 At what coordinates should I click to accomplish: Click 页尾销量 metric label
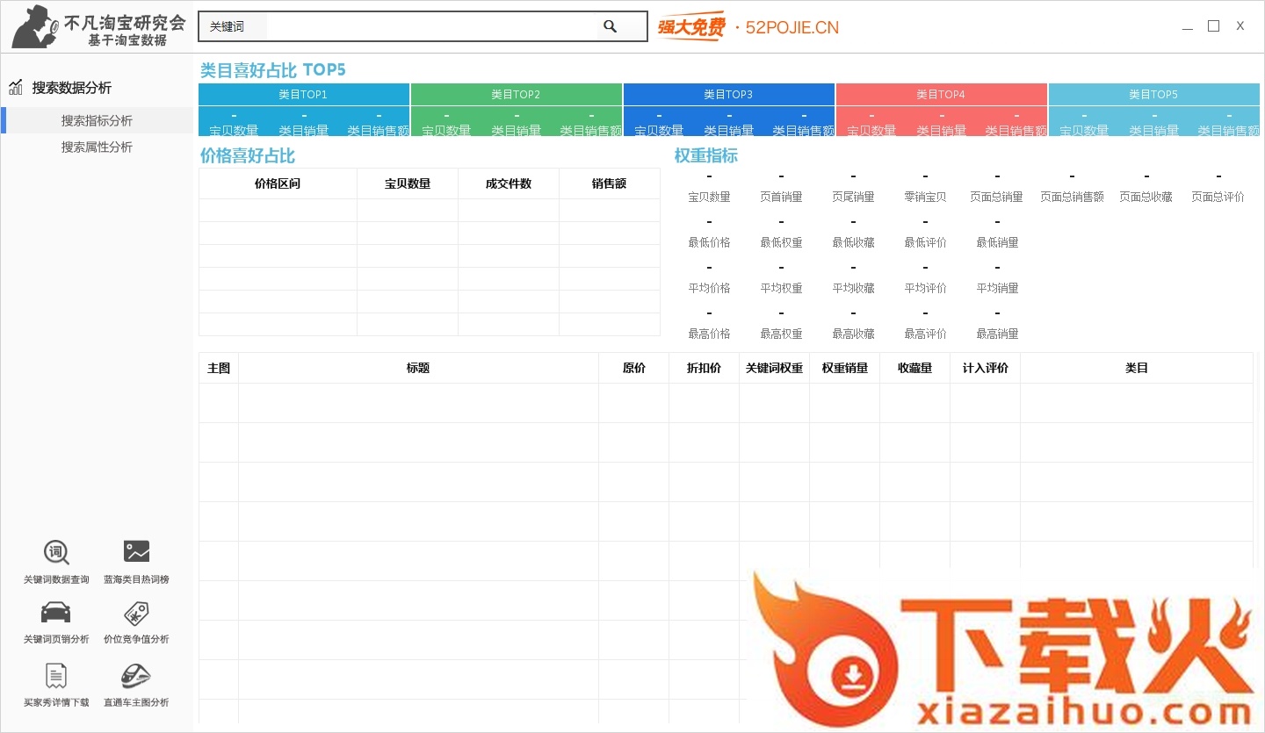tap(853, 197)
